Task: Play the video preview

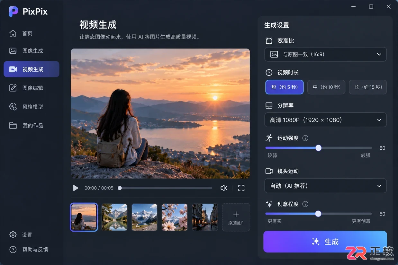Action: pos(76,188)
